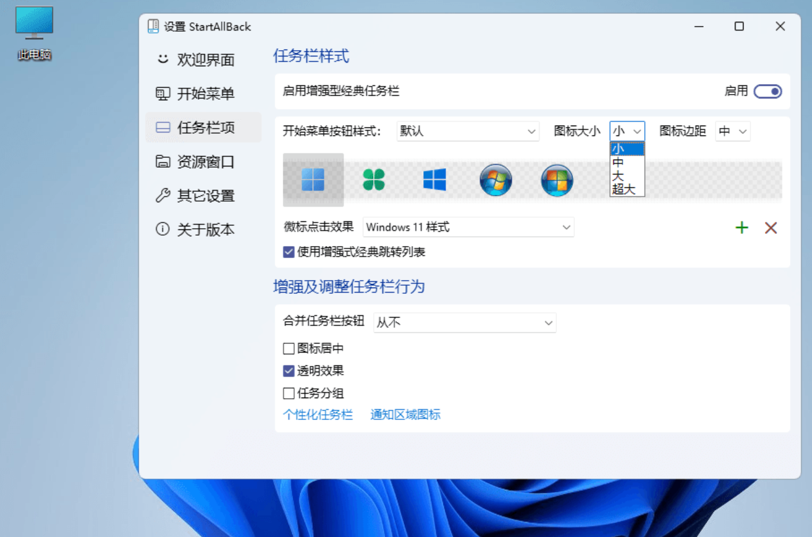Click the green plus add-icon button

pyautogui.click(x=742, y=228)
